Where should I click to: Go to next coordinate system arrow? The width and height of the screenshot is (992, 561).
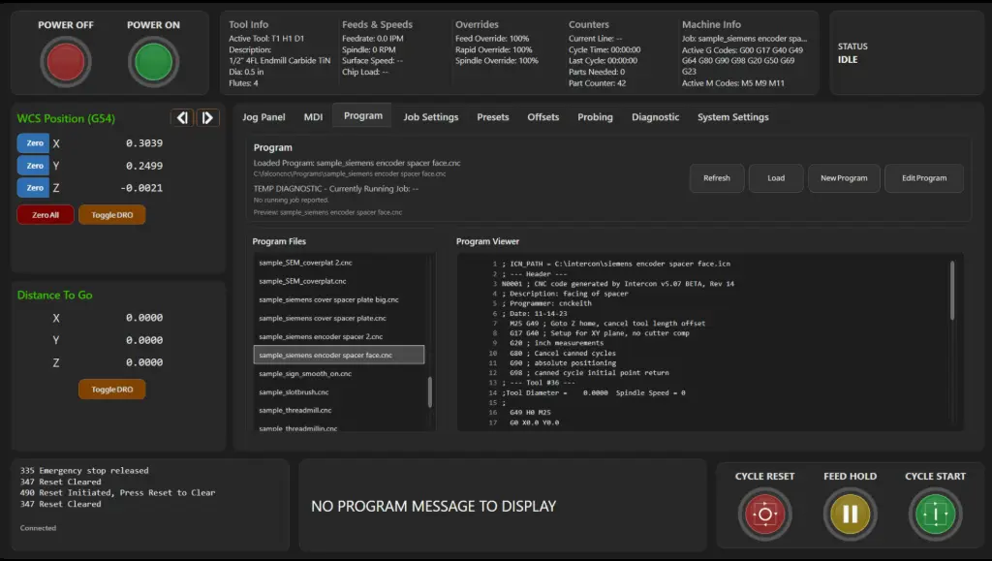point(207,117)
